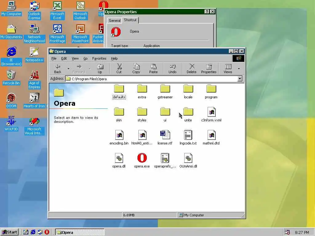Screen dimensions: 315x236
Task: Select the opera.exe application
Action: [142, 160]
